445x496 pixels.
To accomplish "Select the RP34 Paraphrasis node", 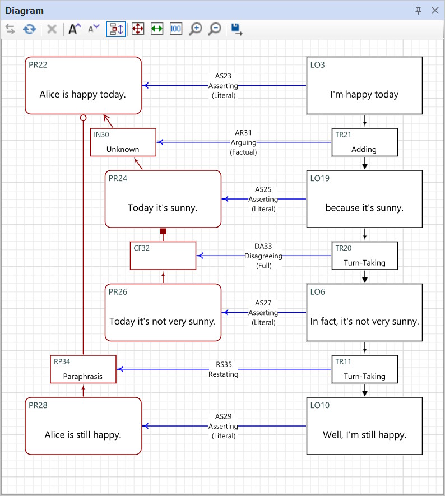I will click(83, 369).
